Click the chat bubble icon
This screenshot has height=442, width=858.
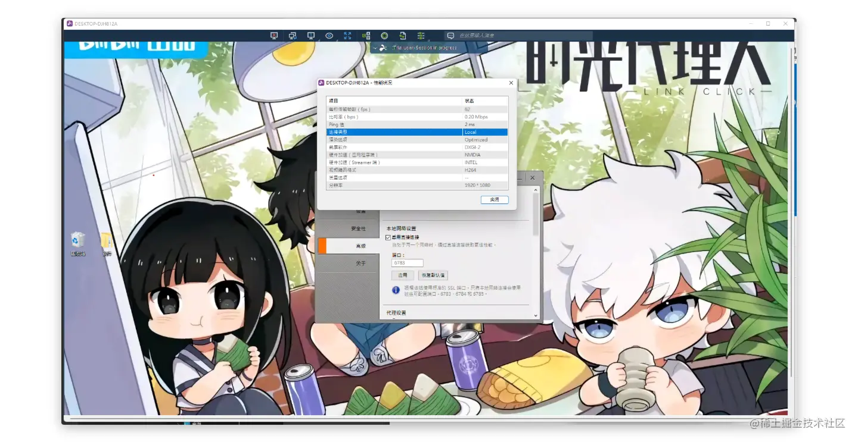point(450,36)
